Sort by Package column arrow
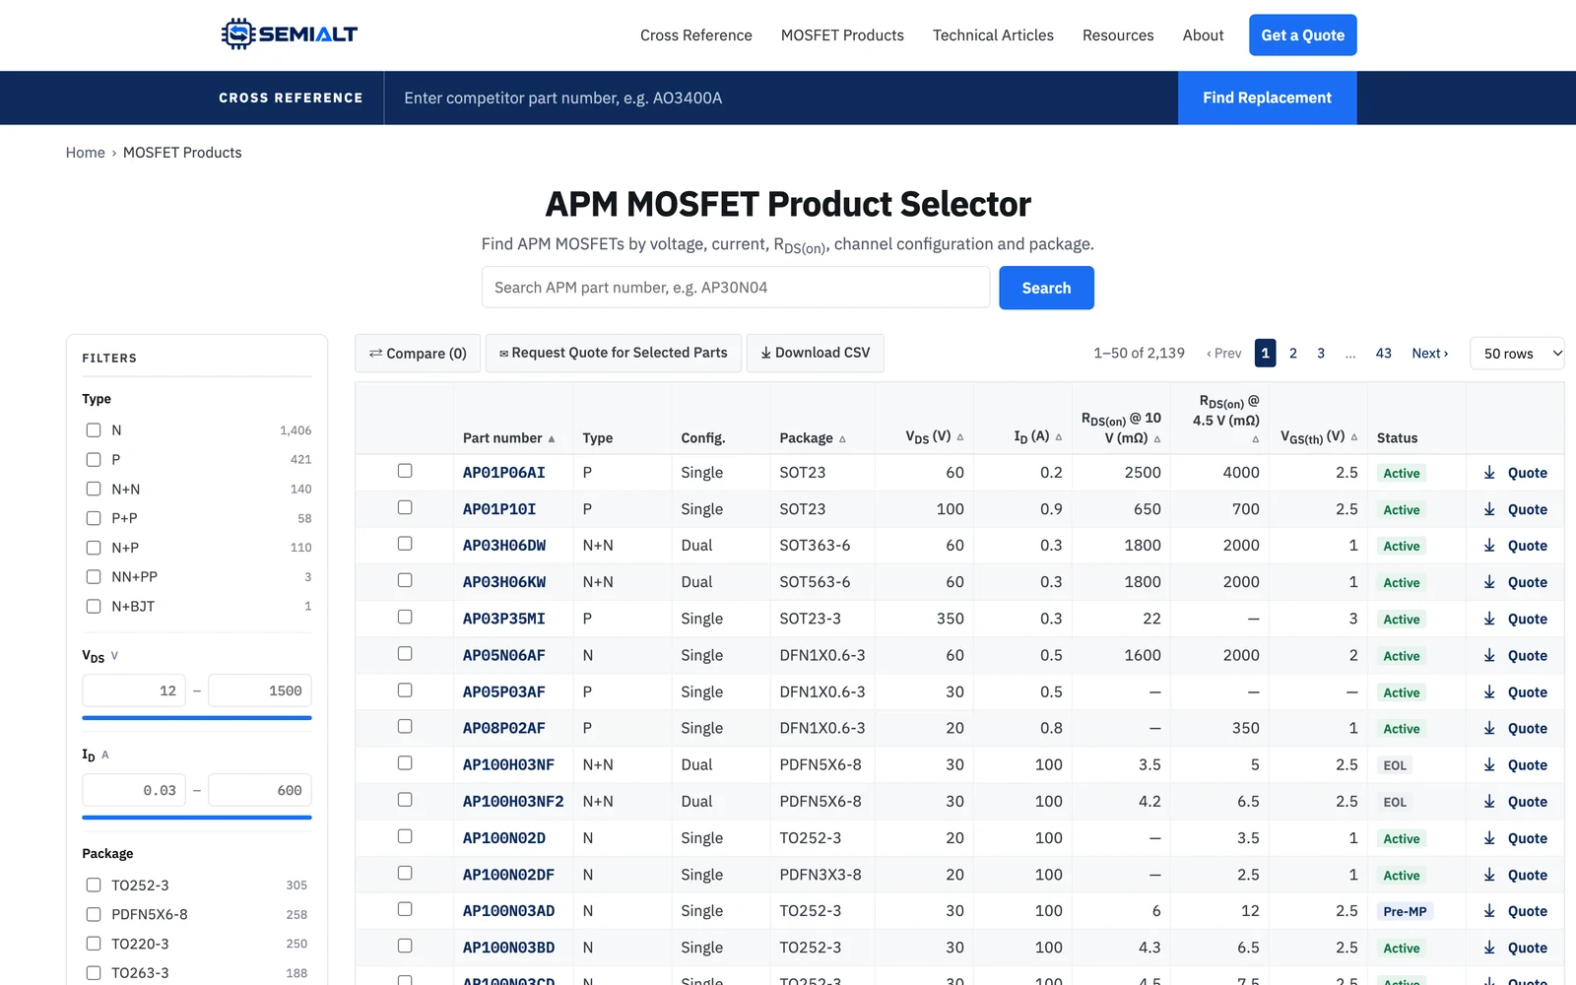1576x985 pixels. 842,439
